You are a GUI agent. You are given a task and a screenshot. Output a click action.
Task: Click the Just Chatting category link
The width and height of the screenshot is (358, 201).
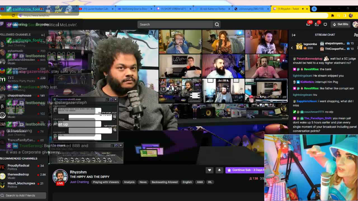tap(79, 182)
